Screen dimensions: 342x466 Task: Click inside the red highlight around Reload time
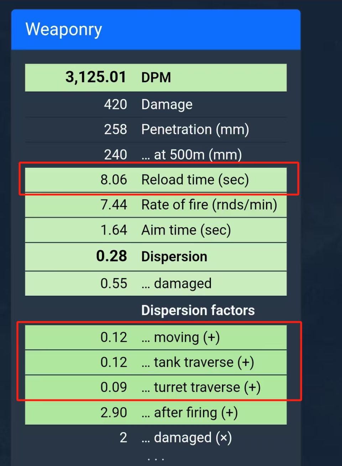(156, 180)
